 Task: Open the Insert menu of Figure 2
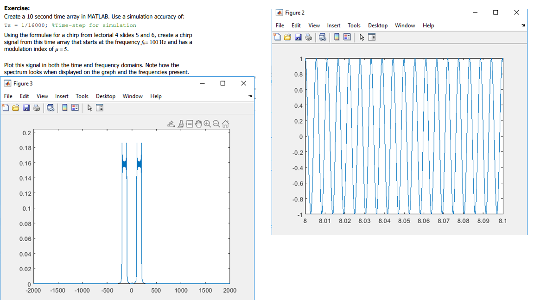coord(334,25)
